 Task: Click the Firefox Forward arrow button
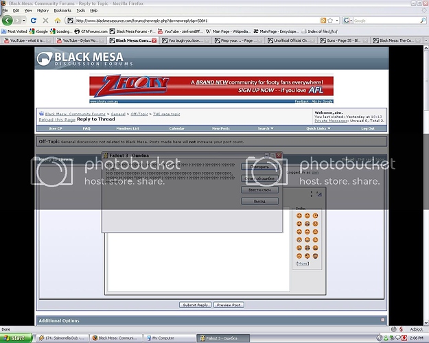18,21
